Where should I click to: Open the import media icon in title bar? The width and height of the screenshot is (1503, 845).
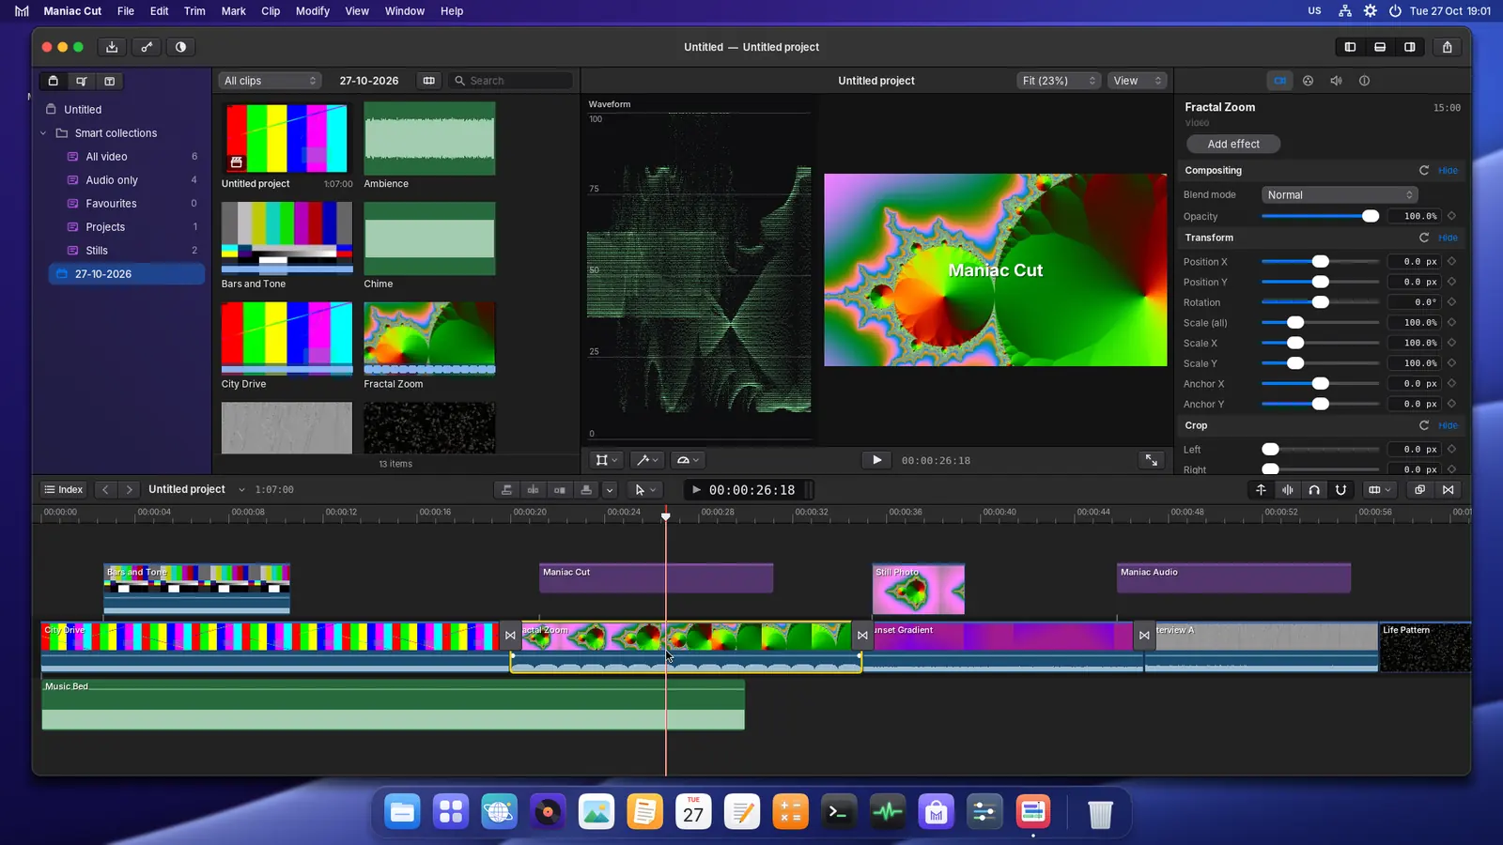click(112, 47)
